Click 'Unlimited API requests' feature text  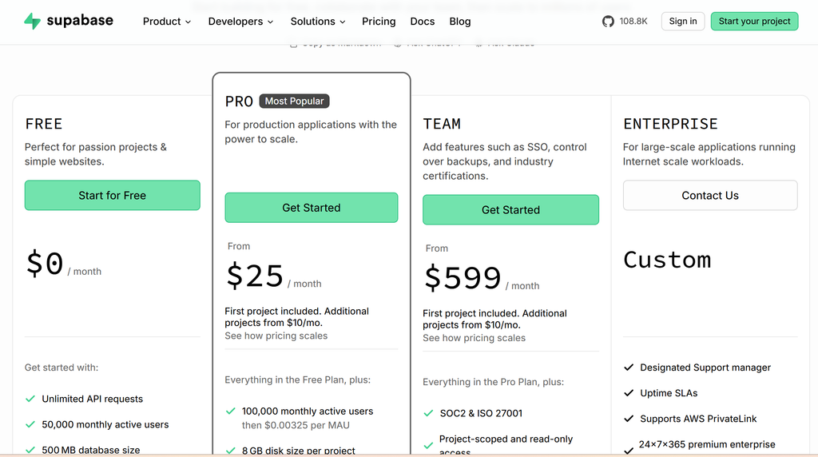pos(93,399)
